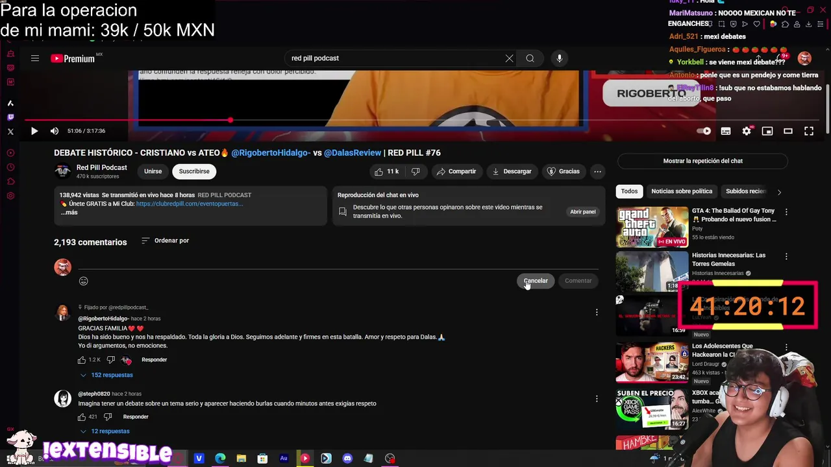Expand the 152 respuestas replies

(106, 375)
